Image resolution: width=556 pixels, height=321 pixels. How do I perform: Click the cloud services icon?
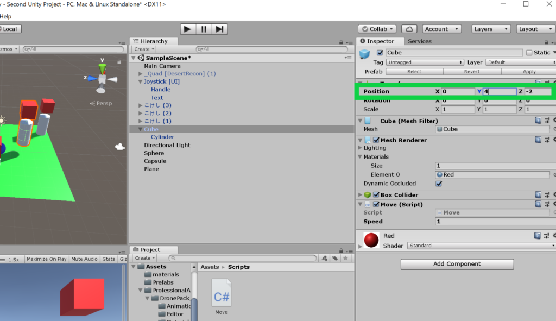tap(410, 29)
